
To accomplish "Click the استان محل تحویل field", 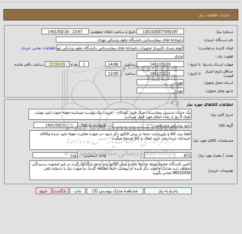I will (x=160, y=82).
